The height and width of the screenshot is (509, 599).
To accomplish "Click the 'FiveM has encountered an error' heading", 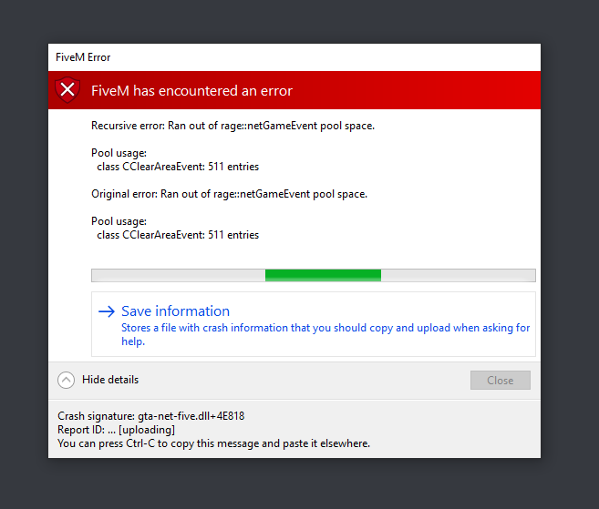I will 191,91.
